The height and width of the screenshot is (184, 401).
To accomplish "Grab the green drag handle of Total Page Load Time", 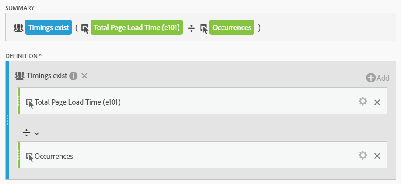I will coord(19,101).
